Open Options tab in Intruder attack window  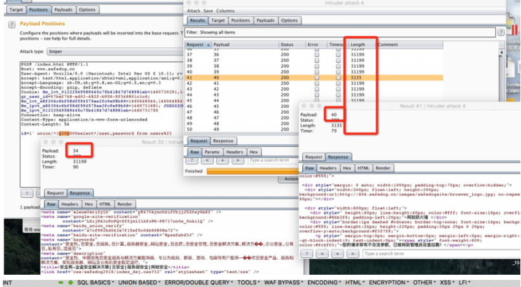click(x=289, y=20)
